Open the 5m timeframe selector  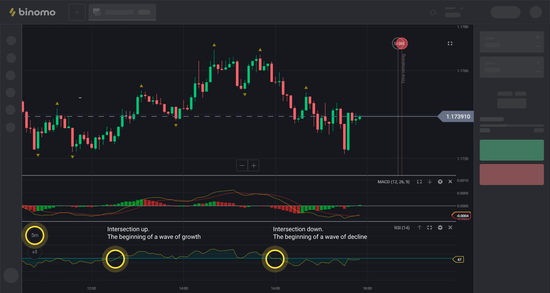35,235
